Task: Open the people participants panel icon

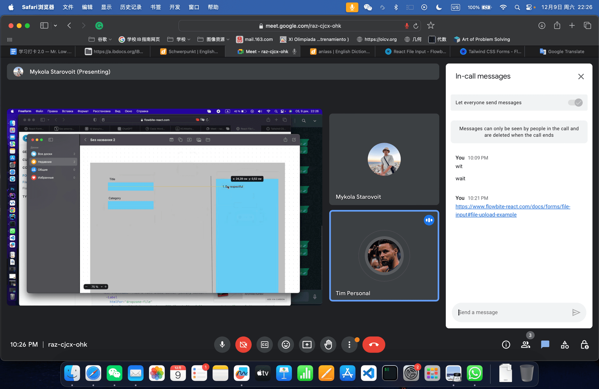Action: click(525, 344)
